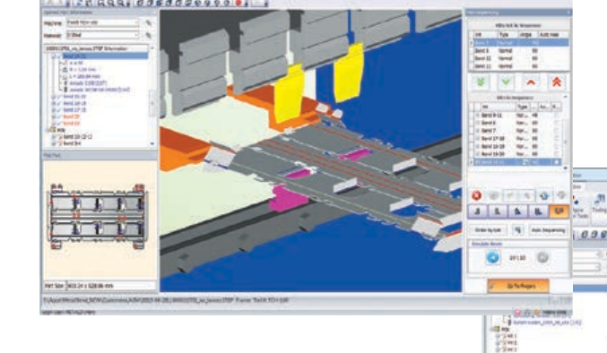Move hit up with single red arrow
This screenshot has height=353, width=607.
531,82
